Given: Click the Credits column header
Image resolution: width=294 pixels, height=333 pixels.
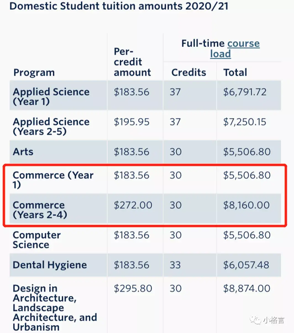Looking at the screenshot, I should pyautogui.click(x=189, y=72).
